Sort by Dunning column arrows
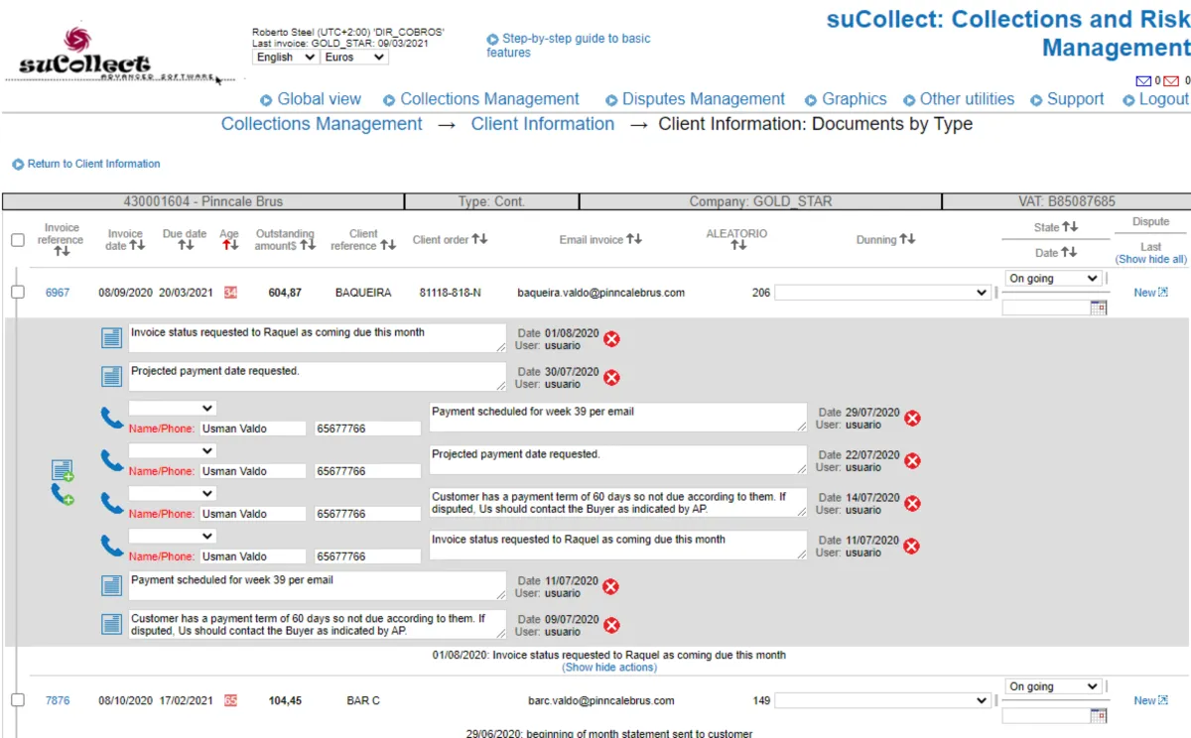The width and height of the screenshot is (1191, 738). (907, 239)
